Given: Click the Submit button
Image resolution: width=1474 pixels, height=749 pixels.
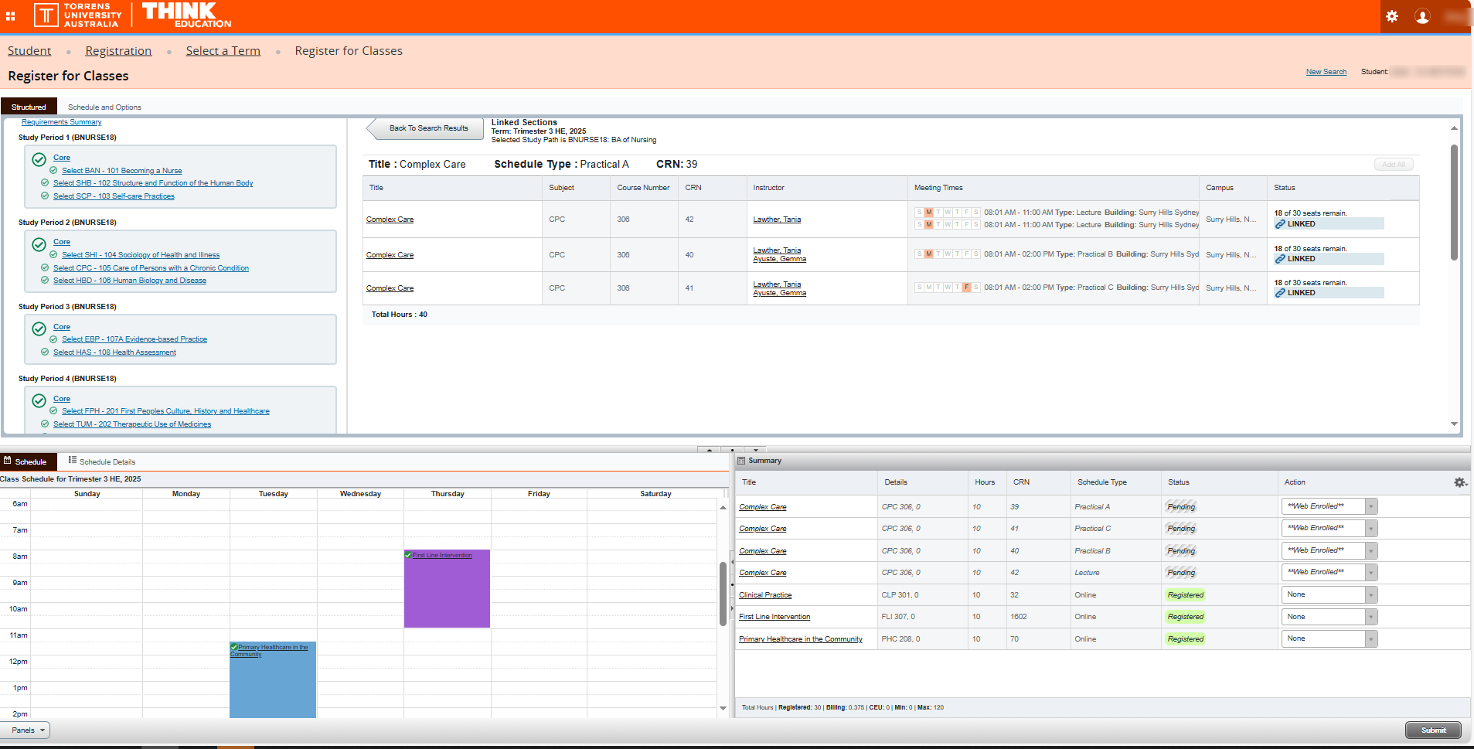Looking at the screenshot, I should 1432,730.
